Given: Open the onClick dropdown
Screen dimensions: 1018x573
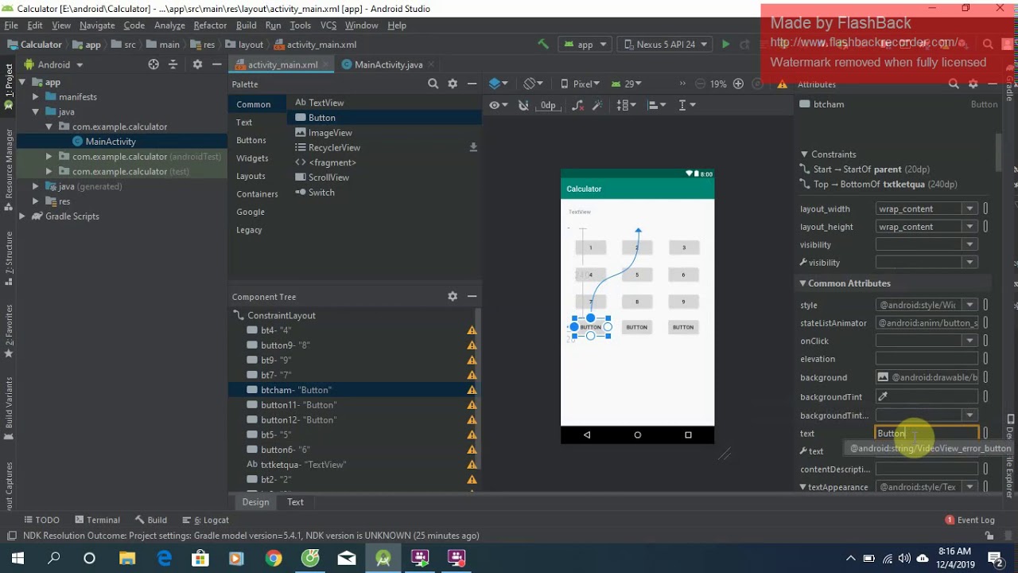Looking at the screenshot, I should pos(969,341).
